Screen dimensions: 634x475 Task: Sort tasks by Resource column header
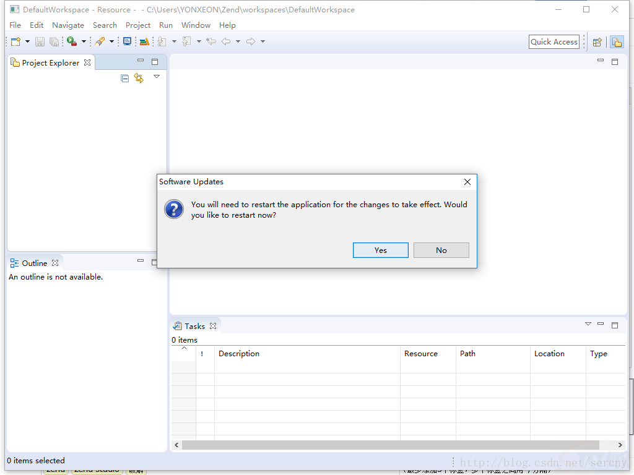[x=428, y=353]
